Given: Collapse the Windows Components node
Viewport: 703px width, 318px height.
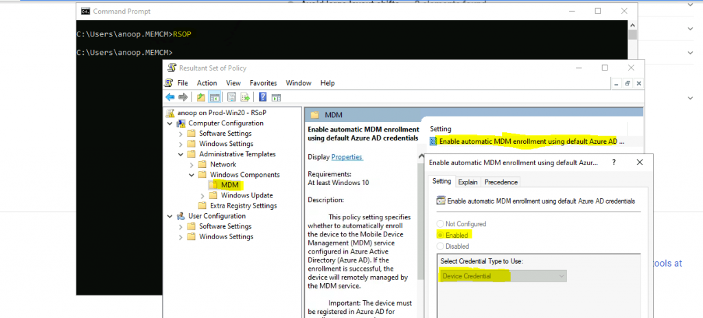Looking at the screenshot, I should click(192, 175).
